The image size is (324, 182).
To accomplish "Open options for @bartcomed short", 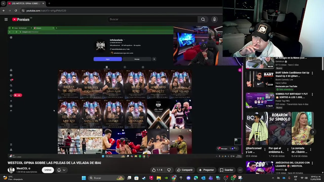I will (x=265, y=150).
